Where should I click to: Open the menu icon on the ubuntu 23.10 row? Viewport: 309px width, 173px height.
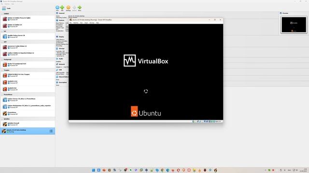click(x=51, y=131)
